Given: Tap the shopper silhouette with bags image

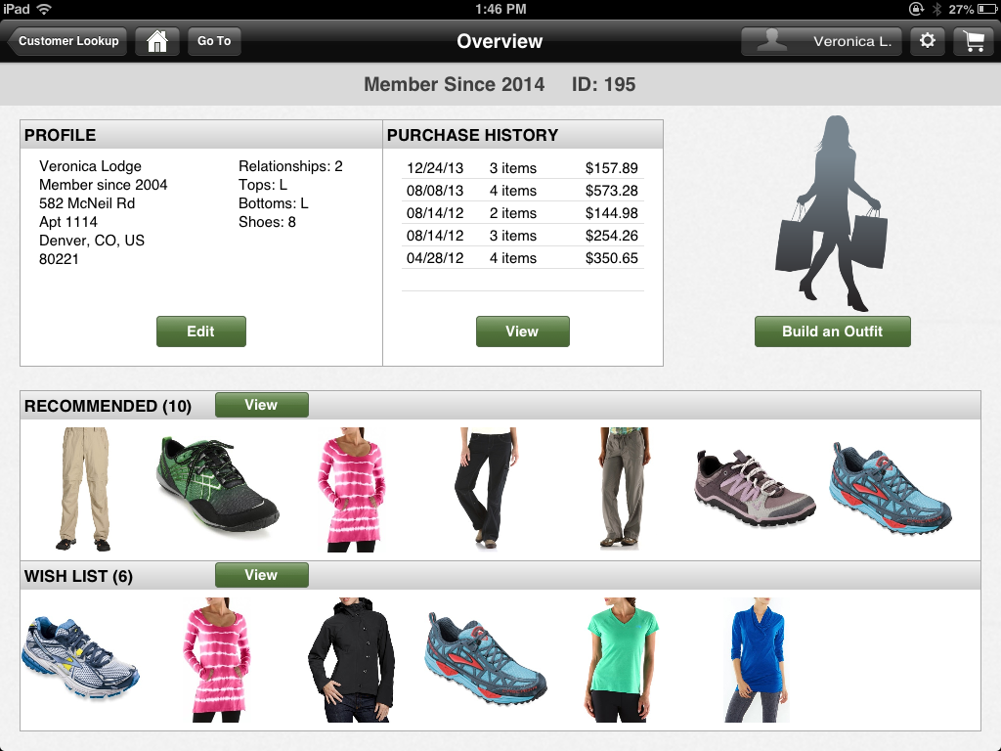Looking at the screenshot, I should 832,207.
